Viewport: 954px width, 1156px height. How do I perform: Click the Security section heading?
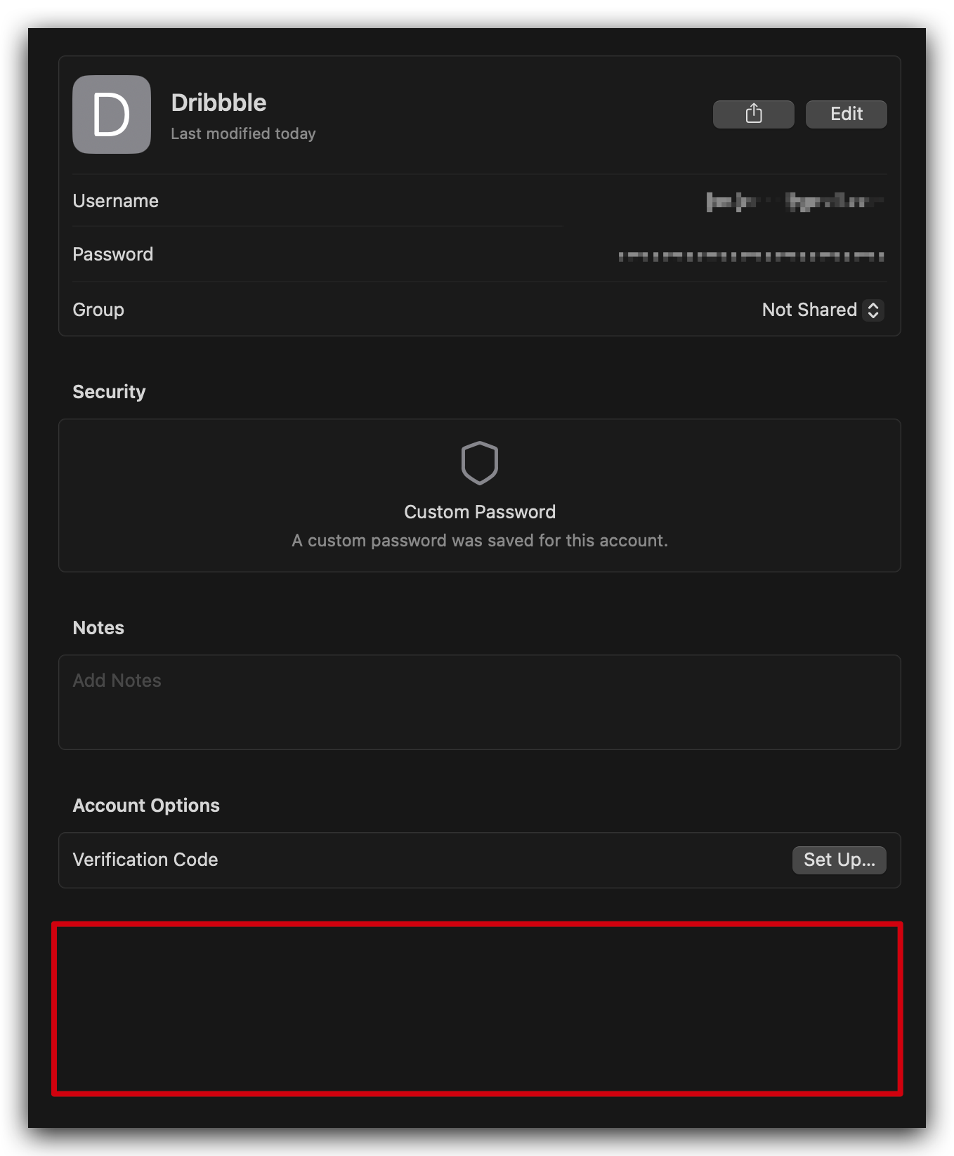coord(109,392)
